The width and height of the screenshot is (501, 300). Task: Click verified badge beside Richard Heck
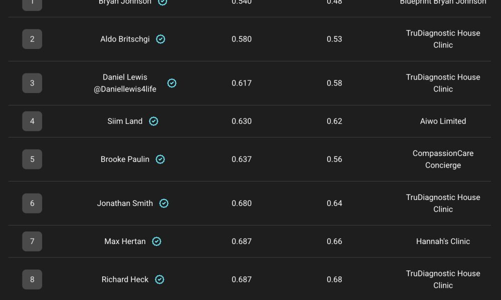(x=159, y=279)
